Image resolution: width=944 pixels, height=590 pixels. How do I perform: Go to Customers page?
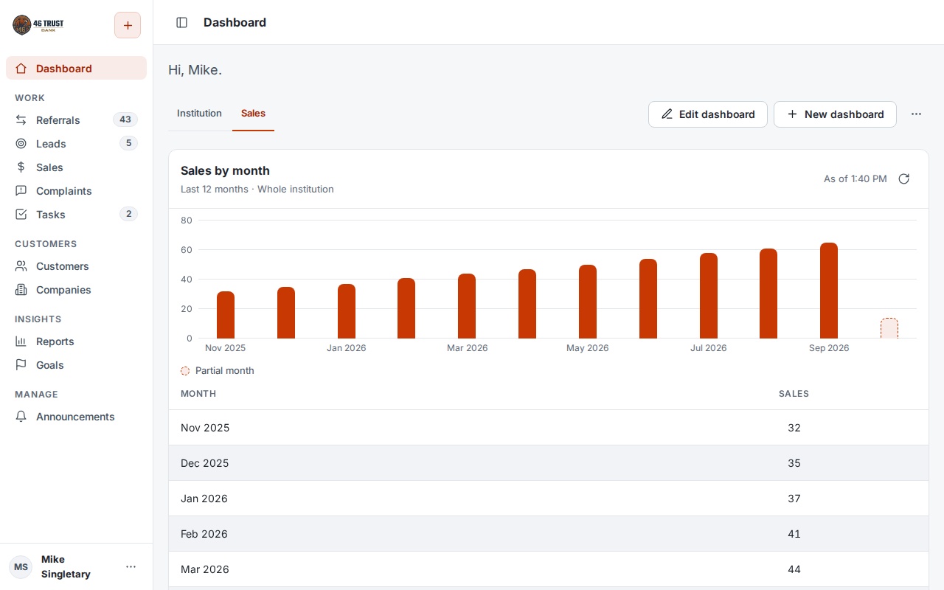(76, 266)
